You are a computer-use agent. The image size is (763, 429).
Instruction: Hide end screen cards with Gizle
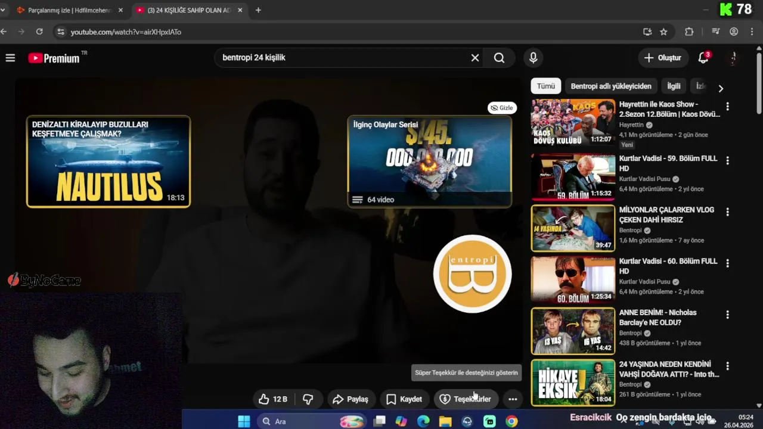tap(502, 108)
